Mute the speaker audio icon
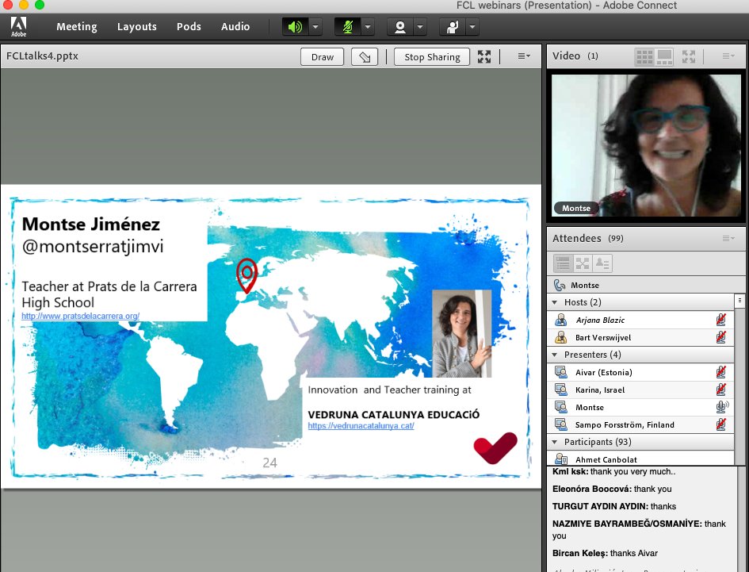Screen dimensions: 749x572 pyautogui.click(x=295, y=27)
